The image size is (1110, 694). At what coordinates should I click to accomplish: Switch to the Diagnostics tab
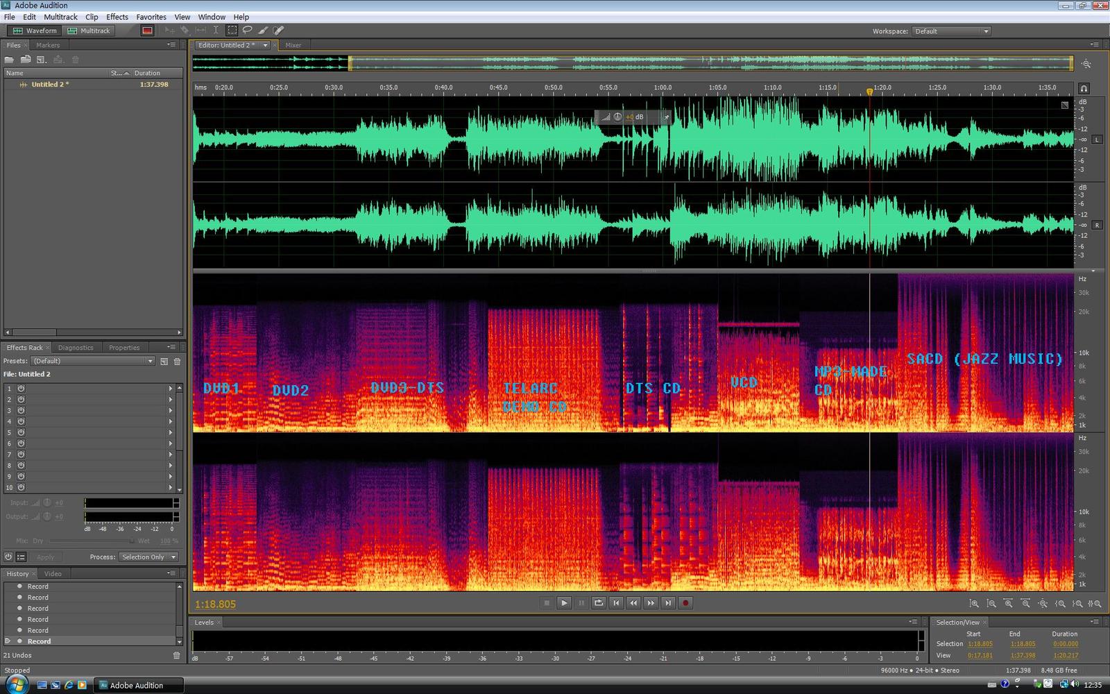(76, 348)
